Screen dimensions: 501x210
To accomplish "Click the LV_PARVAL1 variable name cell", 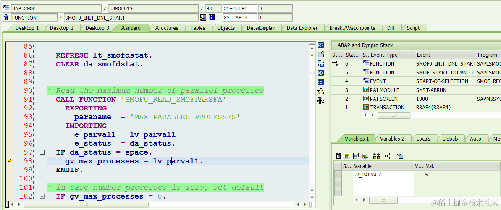I will 383,175.
